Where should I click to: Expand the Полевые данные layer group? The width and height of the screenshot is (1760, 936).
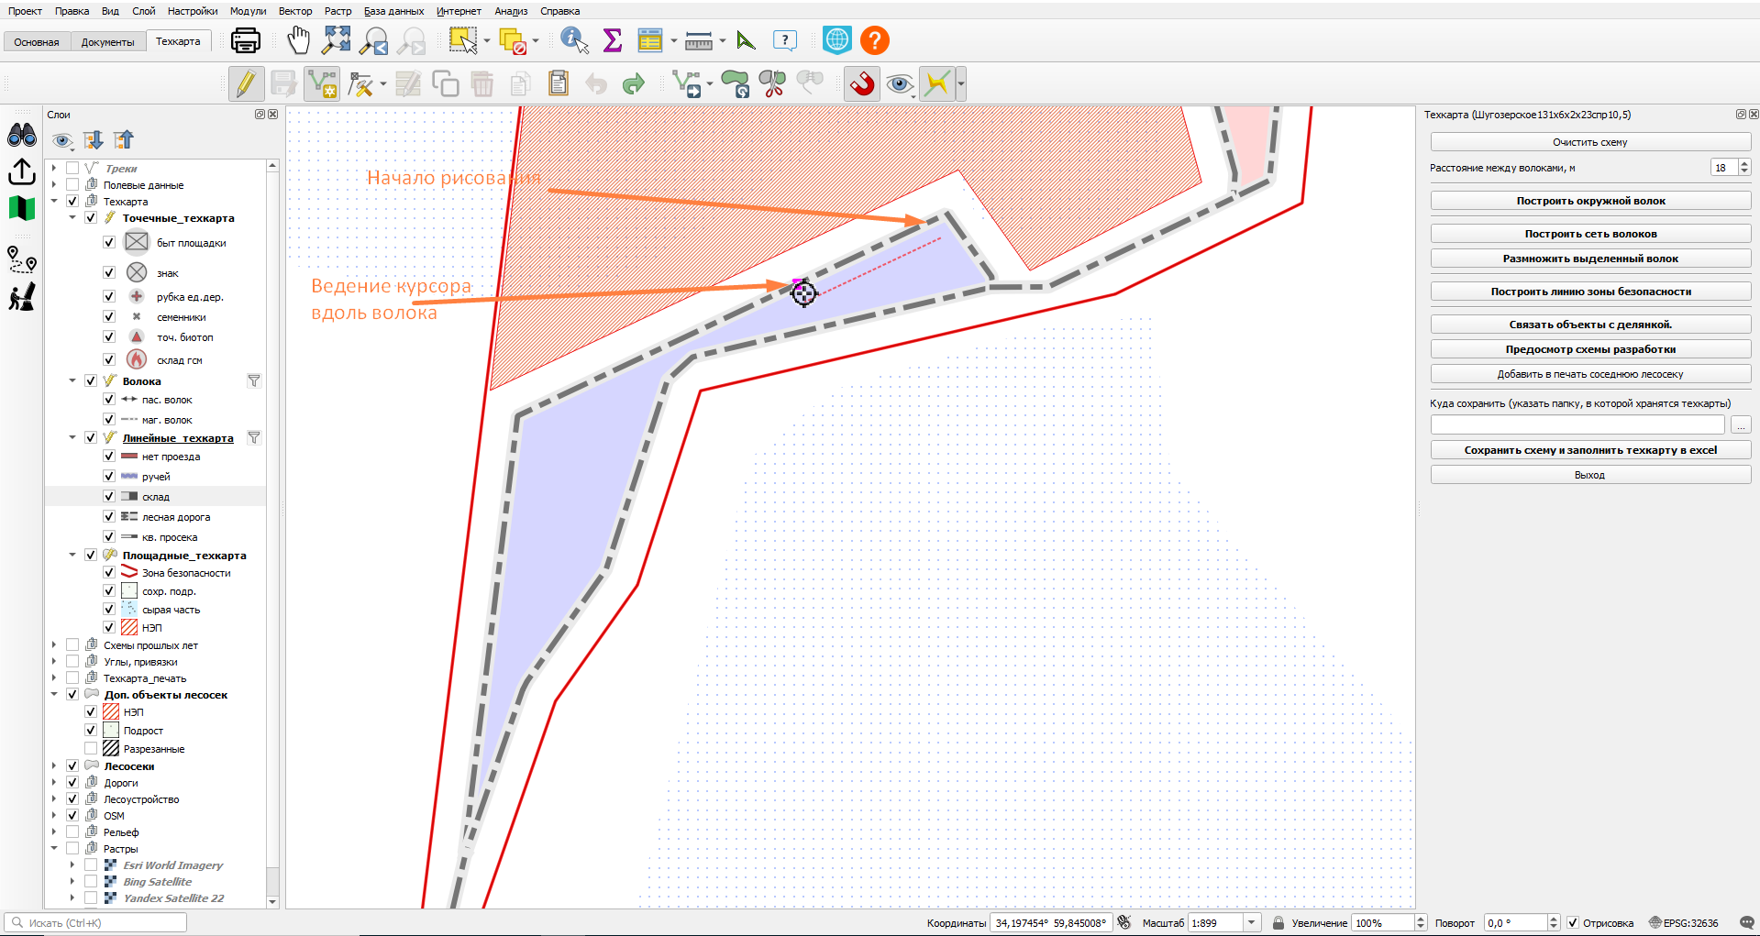54,185
